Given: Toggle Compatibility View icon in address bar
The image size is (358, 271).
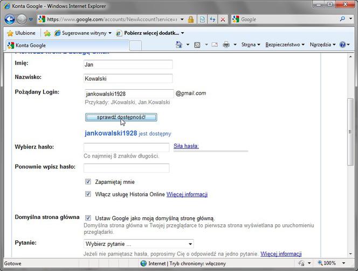Looking at the screenshot, I should click(202, 19).
